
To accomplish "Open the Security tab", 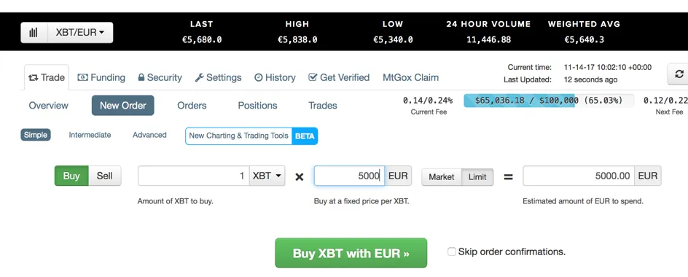I will 160,78.
